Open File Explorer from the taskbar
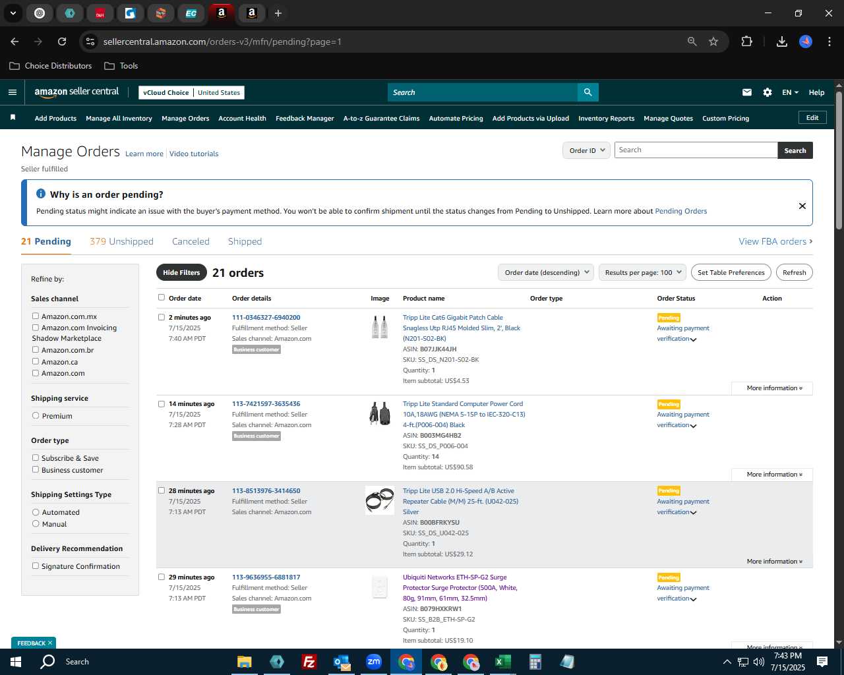 coord(245,662)
